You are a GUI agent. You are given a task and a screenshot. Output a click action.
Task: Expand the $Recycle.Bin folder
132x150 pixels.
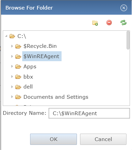12,46
